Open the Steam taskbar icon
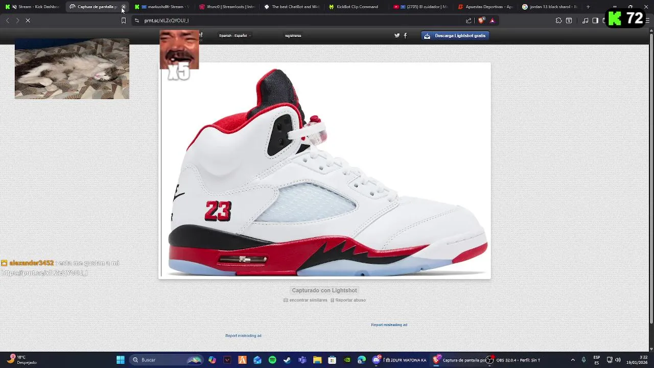The width and height of the screenshot is (654, 368). [287, 360]
